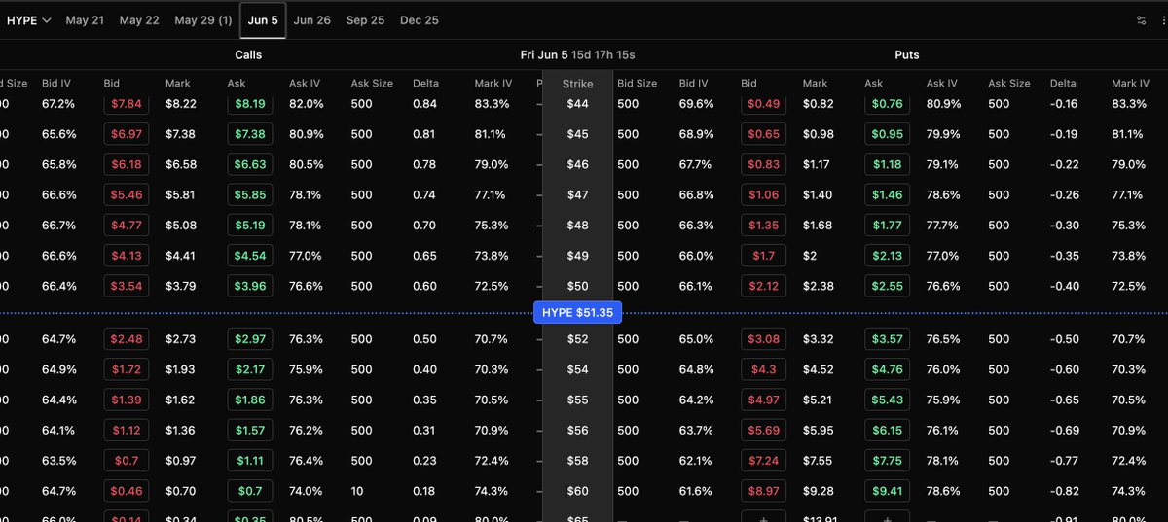The height and width of the screenshot is (522, 1168).
Task: Click the $52 strike cell
Action: [x=577, y=339]
